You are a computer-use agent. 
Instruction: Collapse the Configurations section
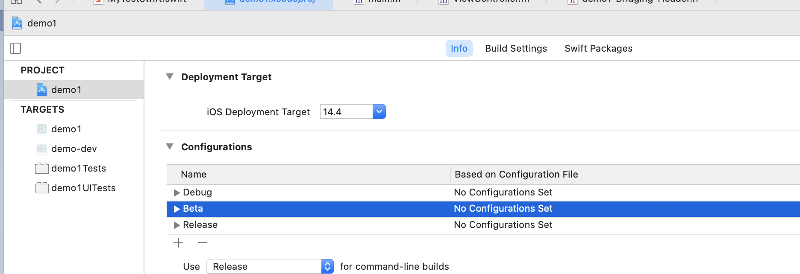[170, 147]
